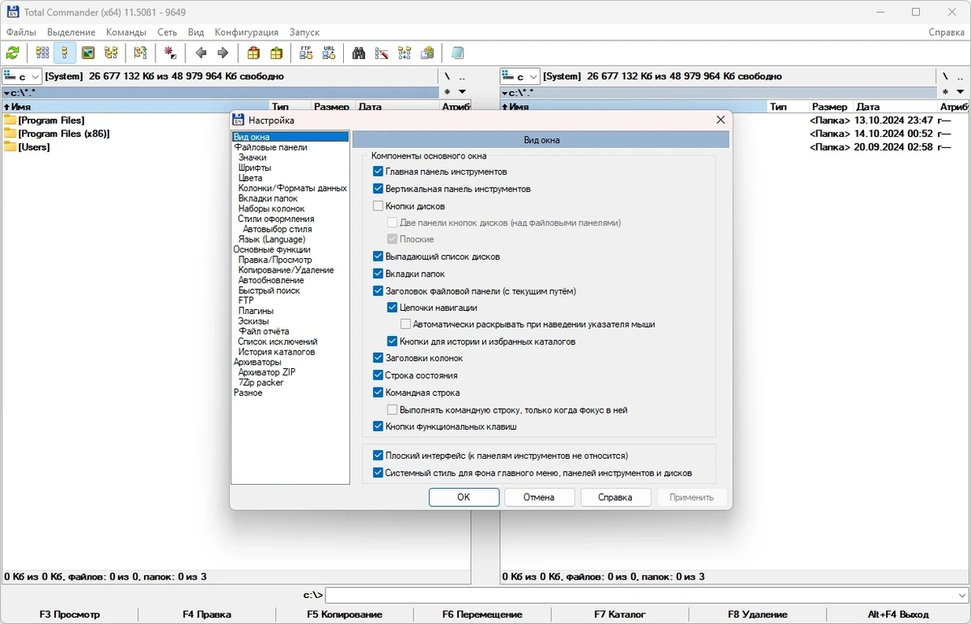Click the tree icon with green arrow
Viewport: 971px width, 624px height.
(141, 53)
